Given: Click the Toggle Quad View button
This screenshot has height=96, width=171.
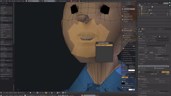Looking at the screenshot, I should click(128, 33).
